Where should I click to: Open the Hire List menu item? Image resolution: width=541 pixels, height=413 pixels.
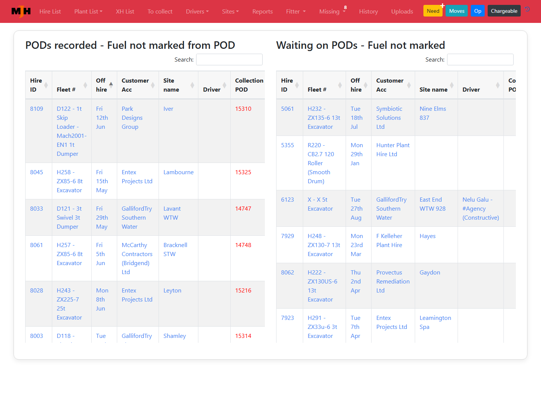(x=50, y=12)
